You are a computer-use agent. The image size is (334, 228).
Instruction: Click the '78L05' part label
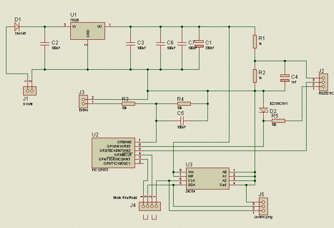click(x=75, y=20)
